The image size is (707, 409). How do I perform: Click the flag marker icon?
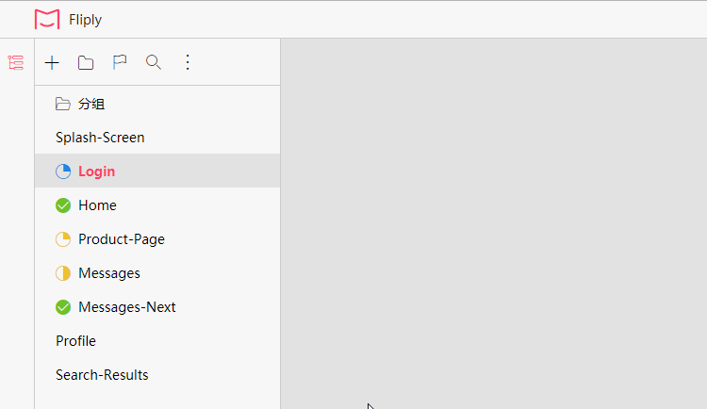tap(120, 62)
